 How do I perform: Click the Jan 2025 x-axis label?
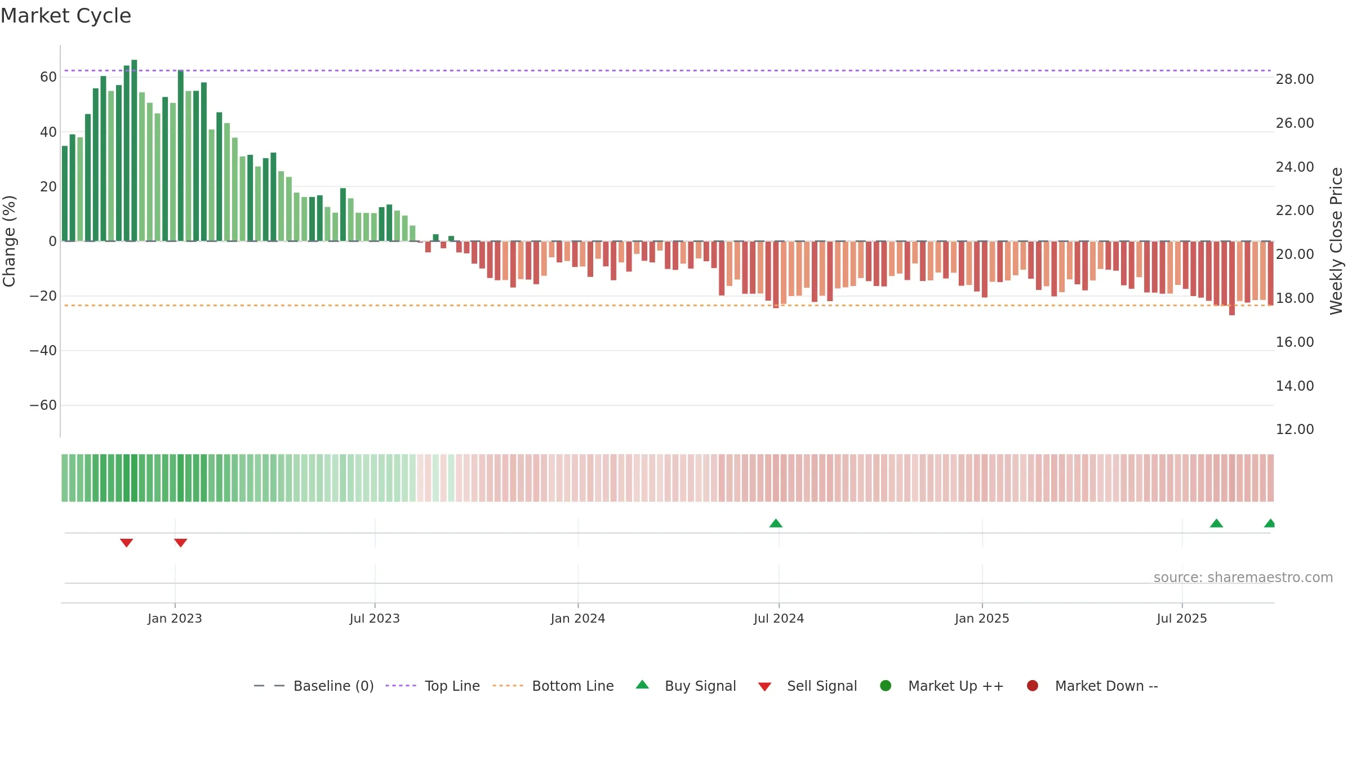(982, 618)
